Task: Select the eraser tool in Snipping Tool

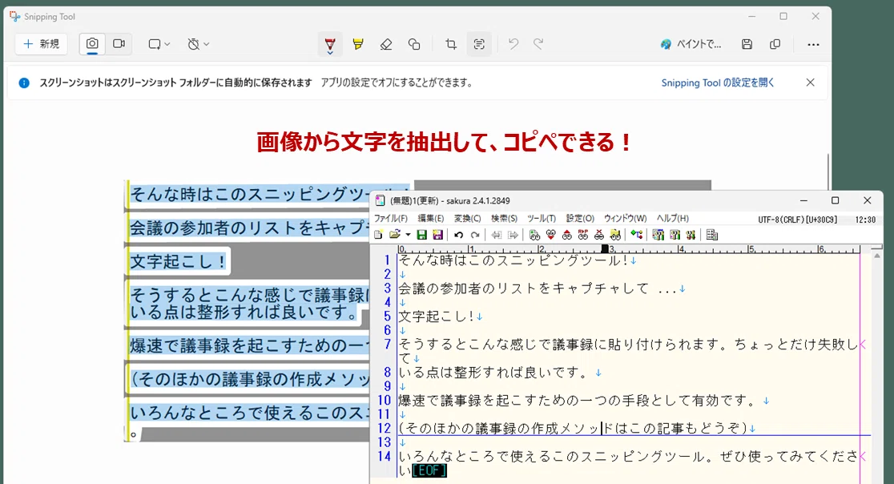Action: 386,44
